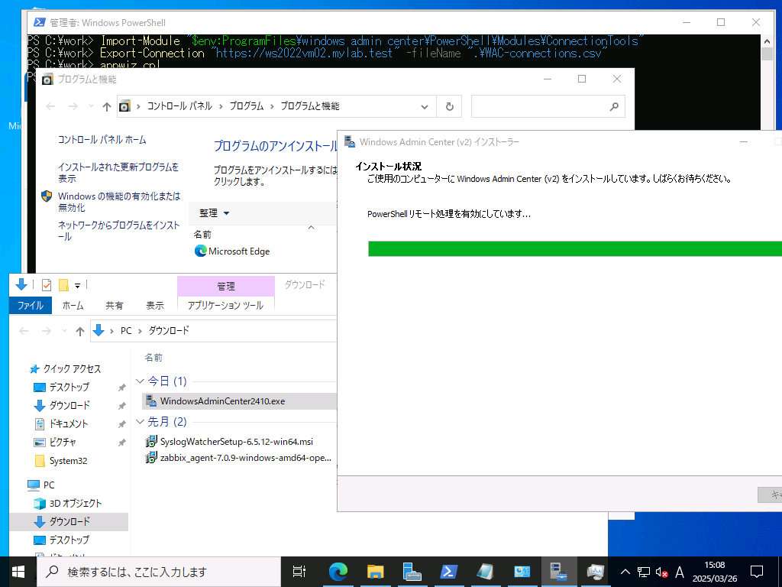
Task: Open ピクチャ under Quick Access
Action: click(55, 443)
